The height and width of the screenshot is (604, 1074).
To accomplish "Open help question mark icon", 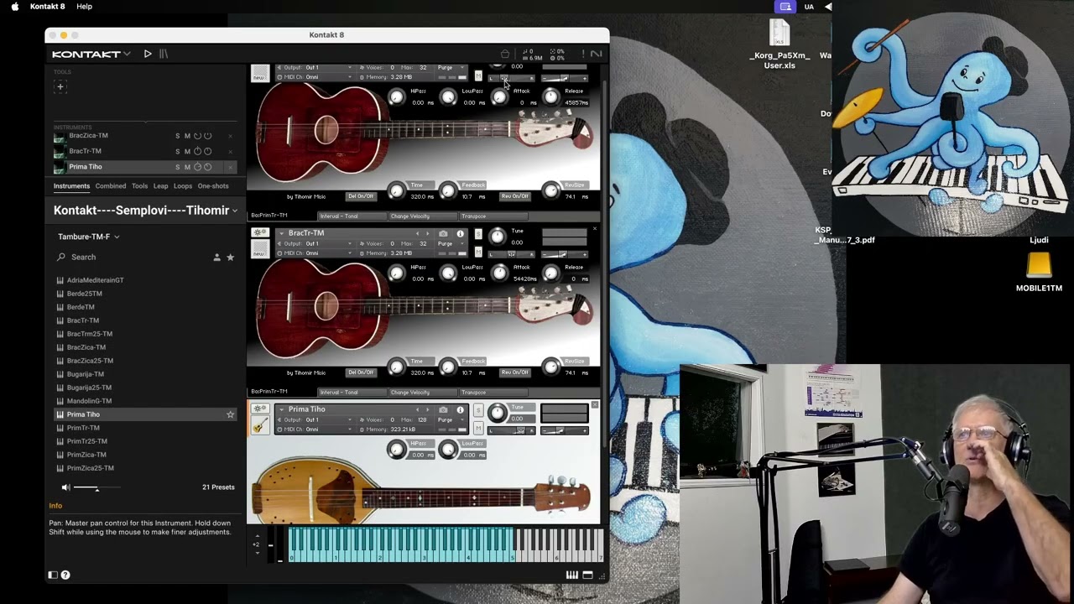I will pos(65,575).
